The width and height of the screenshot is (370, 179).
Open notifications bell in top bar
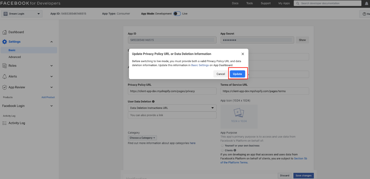pos(367,3)
